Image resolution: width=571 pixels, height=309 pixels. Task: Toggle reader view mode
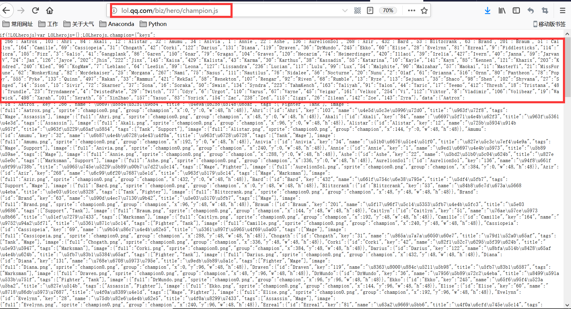click(x=370, y=11)
